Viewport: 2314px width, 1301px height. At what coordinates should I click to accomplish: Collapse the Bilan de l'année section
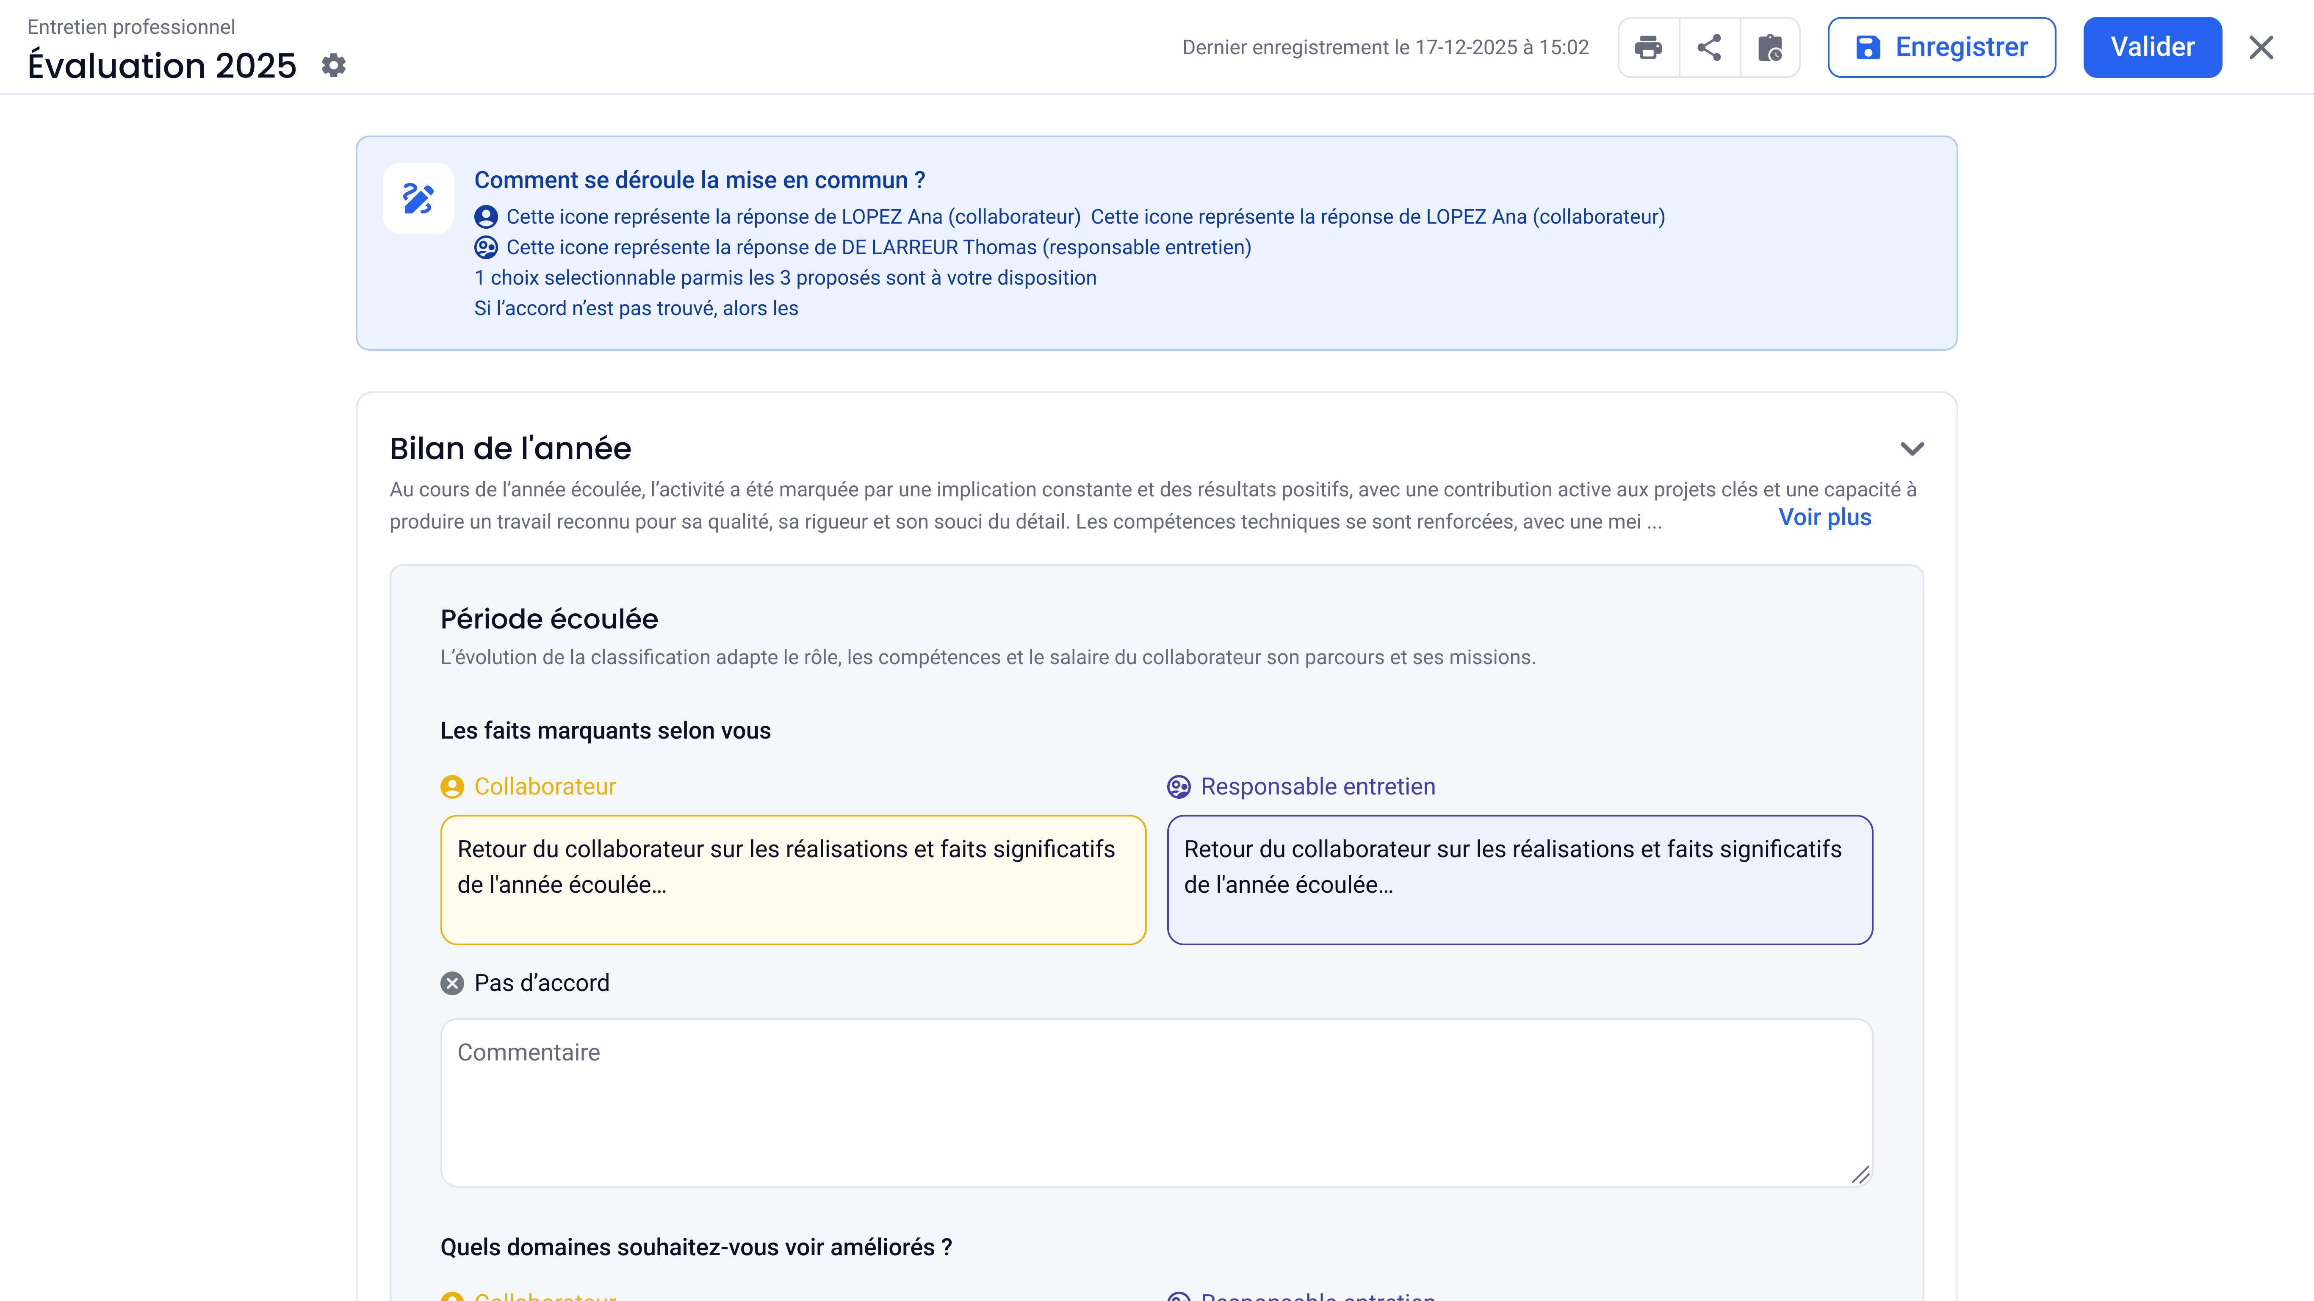pyautogui.click(x=1912, y=448)
